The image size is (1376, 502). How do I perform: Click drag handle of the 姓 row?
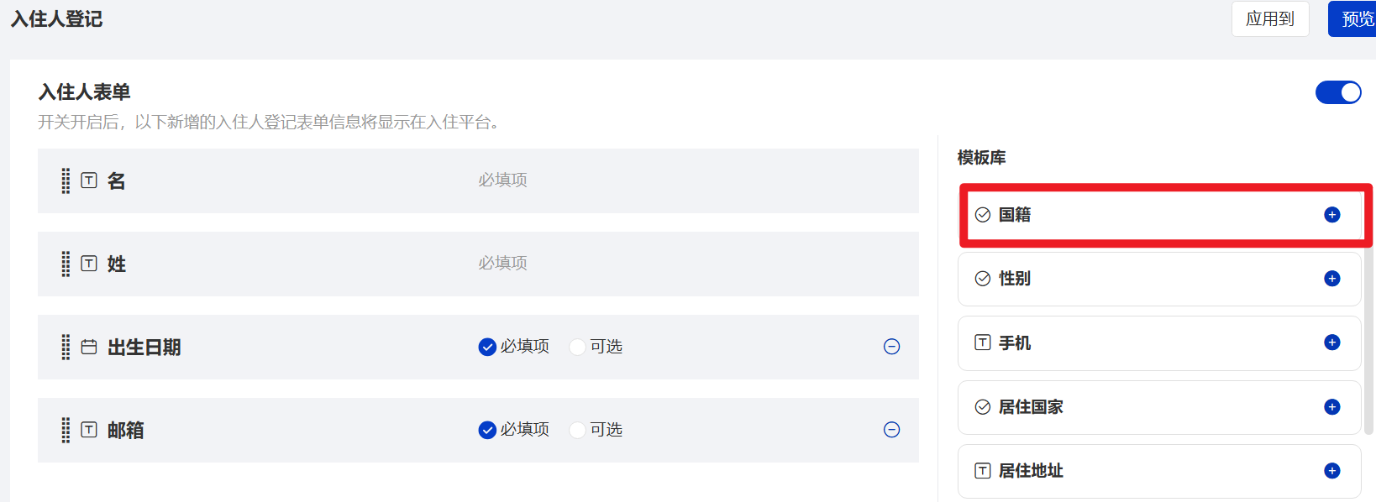[x=66, y=264]
